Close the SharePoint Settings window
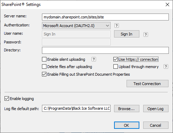The height and width of the screenshot is (133, 173). pos(167,5)
